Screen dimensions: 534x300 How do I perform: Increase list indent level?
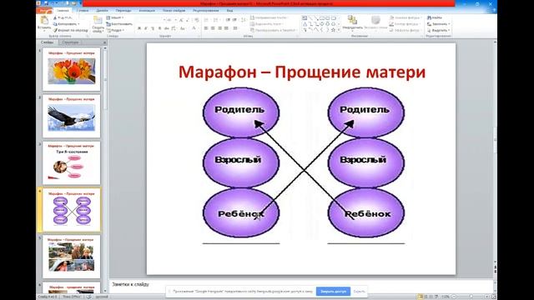(234, 20)
